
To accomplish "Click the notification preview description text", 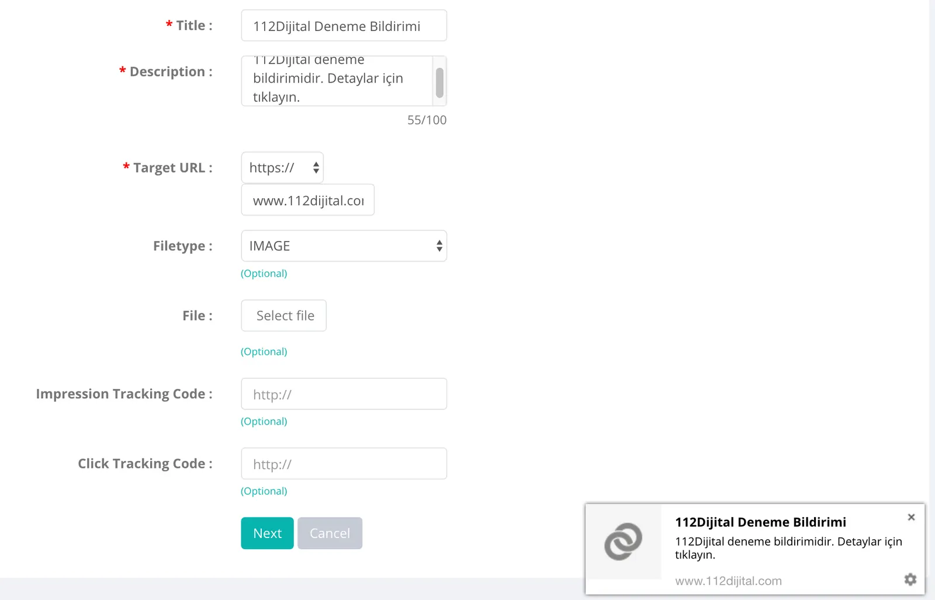I will click(x=788, y=548).
